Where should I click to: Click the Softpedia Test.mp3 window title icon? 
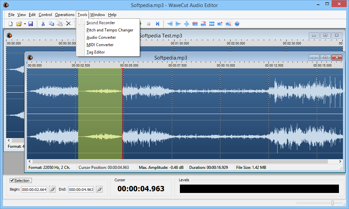pyautogui.click(x=9, y=35)
